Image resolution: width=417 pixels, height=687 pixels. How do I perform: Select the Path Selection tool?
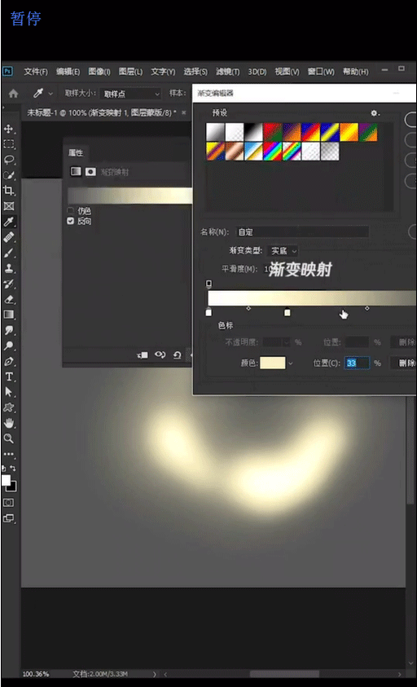(8, 392)
